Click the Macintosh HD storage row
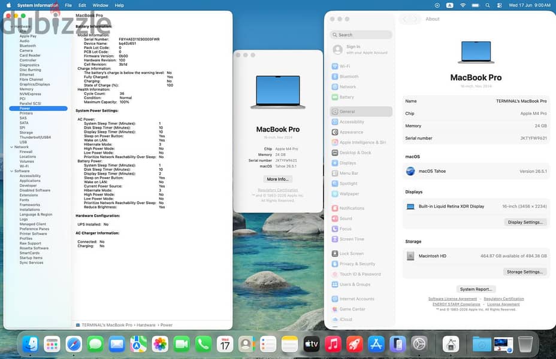556x359 pixels. click(x=476, y=255)
